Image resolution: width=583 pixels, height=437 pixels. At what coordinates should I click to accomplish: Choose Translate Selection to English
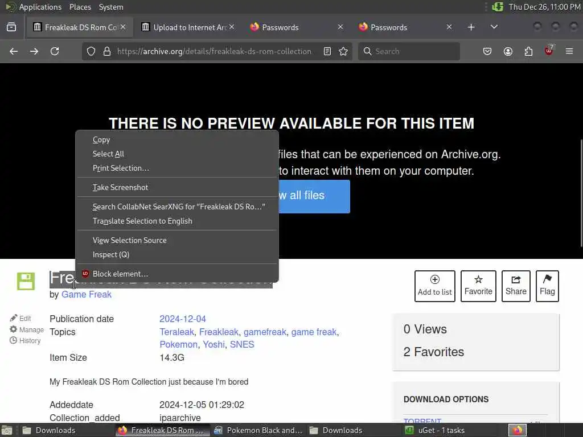(177, 221)
